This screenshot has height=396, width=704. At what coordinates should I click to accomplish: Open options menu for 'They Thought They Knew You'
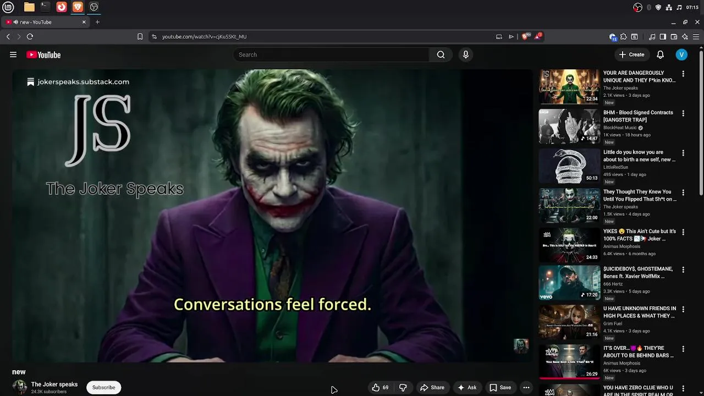click(x=683, y=193)
